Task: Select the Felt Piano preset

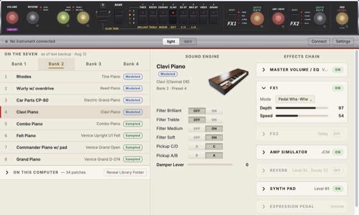Action: tap(75, 136)
